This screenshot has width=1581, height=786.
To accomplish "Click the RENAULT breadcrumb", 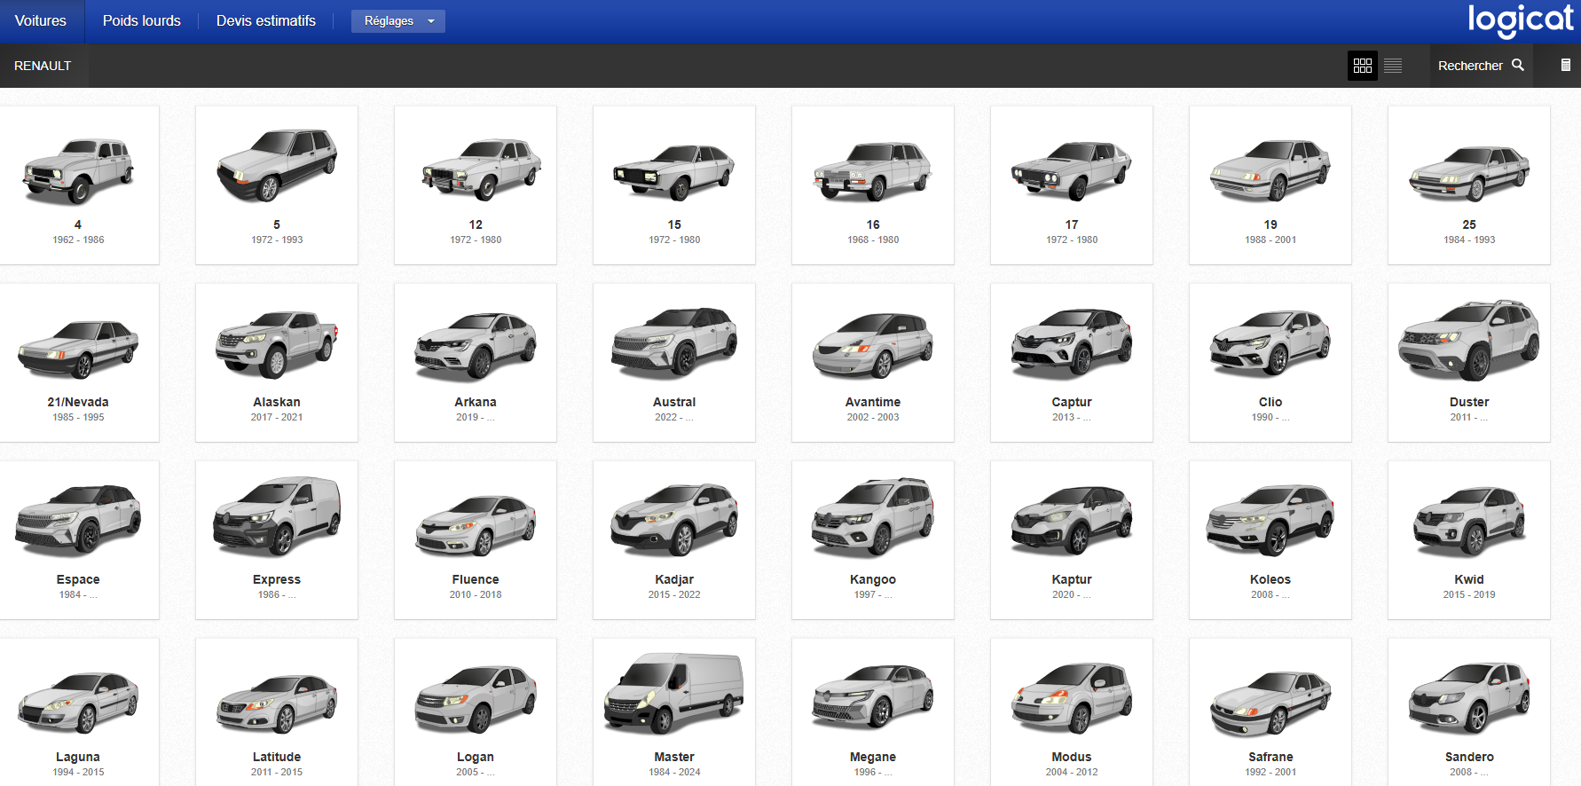I will click(43, 66).
